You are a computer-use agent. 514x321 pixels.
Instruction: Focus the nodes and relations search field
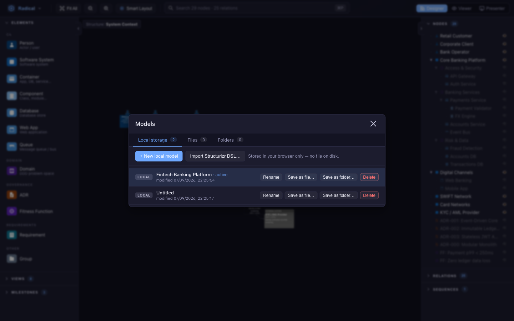[256, 8]
